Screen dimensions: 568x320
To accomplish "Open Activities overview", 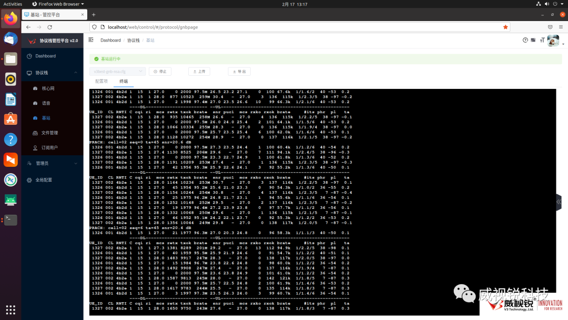I will 13,4.
